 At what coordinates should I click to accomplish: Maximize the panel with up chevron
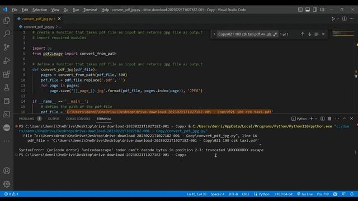point(345,118)
